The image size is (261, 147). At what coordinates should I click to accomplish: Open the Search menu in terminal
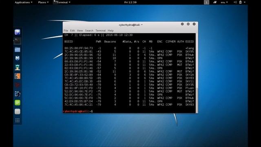89,31
